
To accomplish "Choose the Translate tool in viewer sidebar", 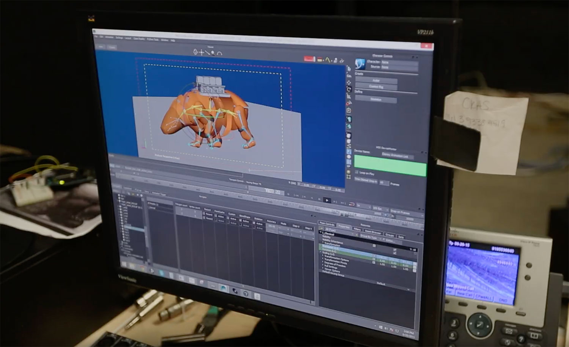I will 349,82.
